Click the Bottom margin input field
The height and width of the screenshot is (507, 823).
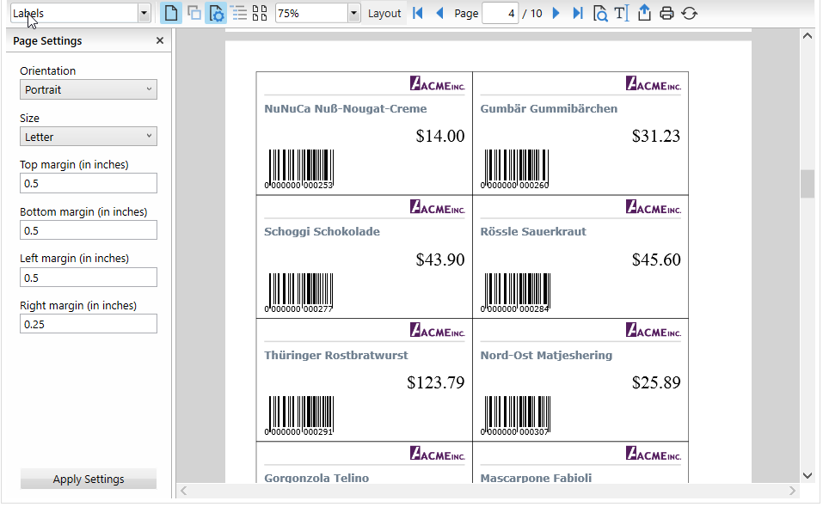(89, 230)
